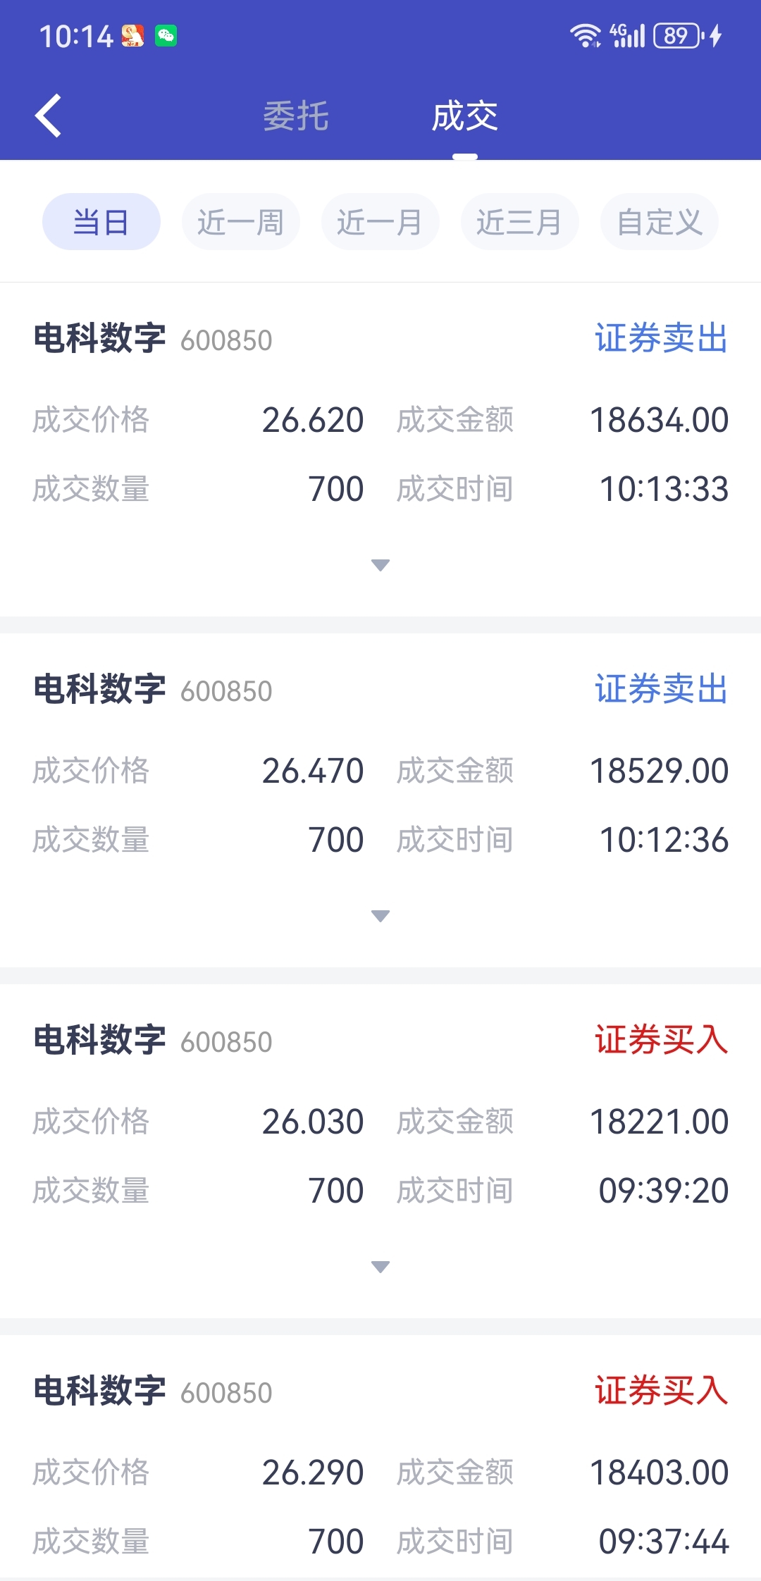Open the 证券卖出 label of first trade
Image resolution: width=761 pixels, height=1581 pixels.
point(661,338)
